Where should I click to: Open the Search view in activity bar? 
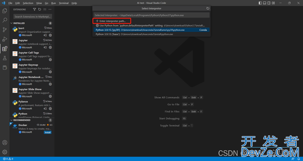(5, 20)
